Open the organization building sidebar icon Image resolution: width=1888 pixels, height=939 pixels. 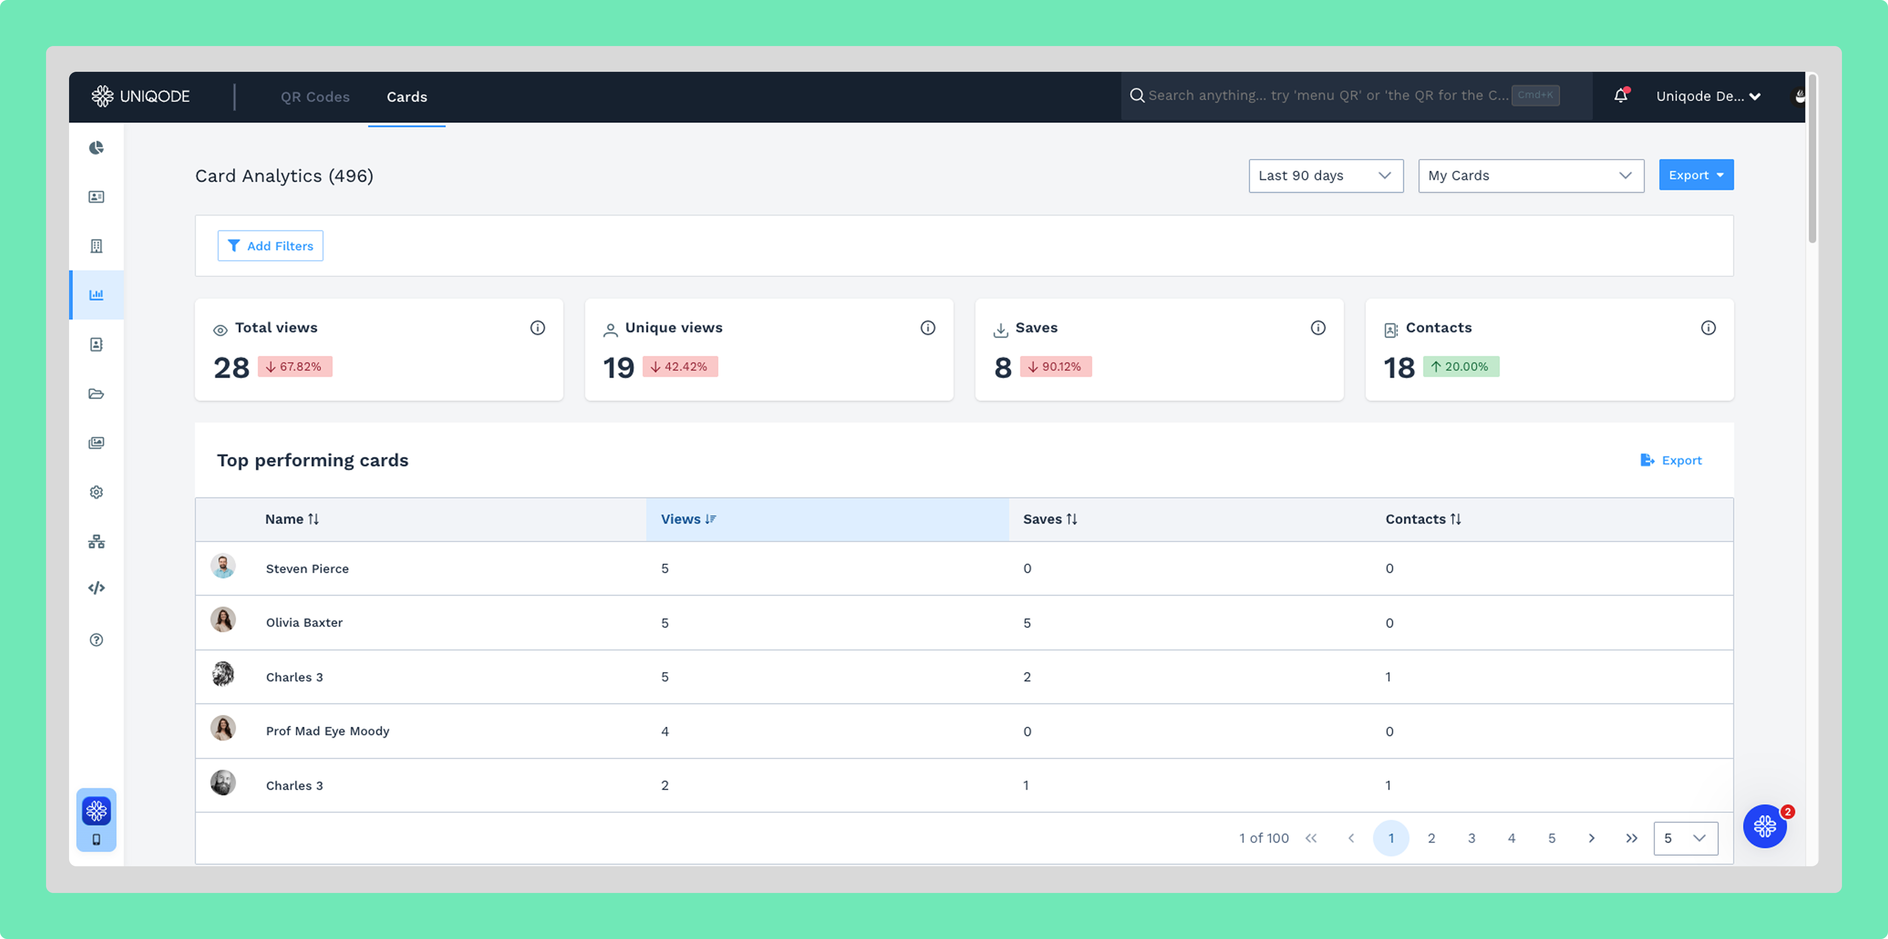click(x=96, y=246)
